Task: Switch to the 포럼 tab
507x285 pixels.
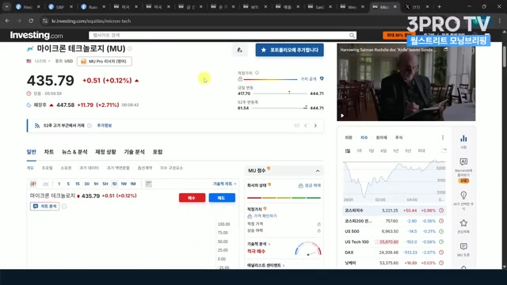Action: point(158,152)
